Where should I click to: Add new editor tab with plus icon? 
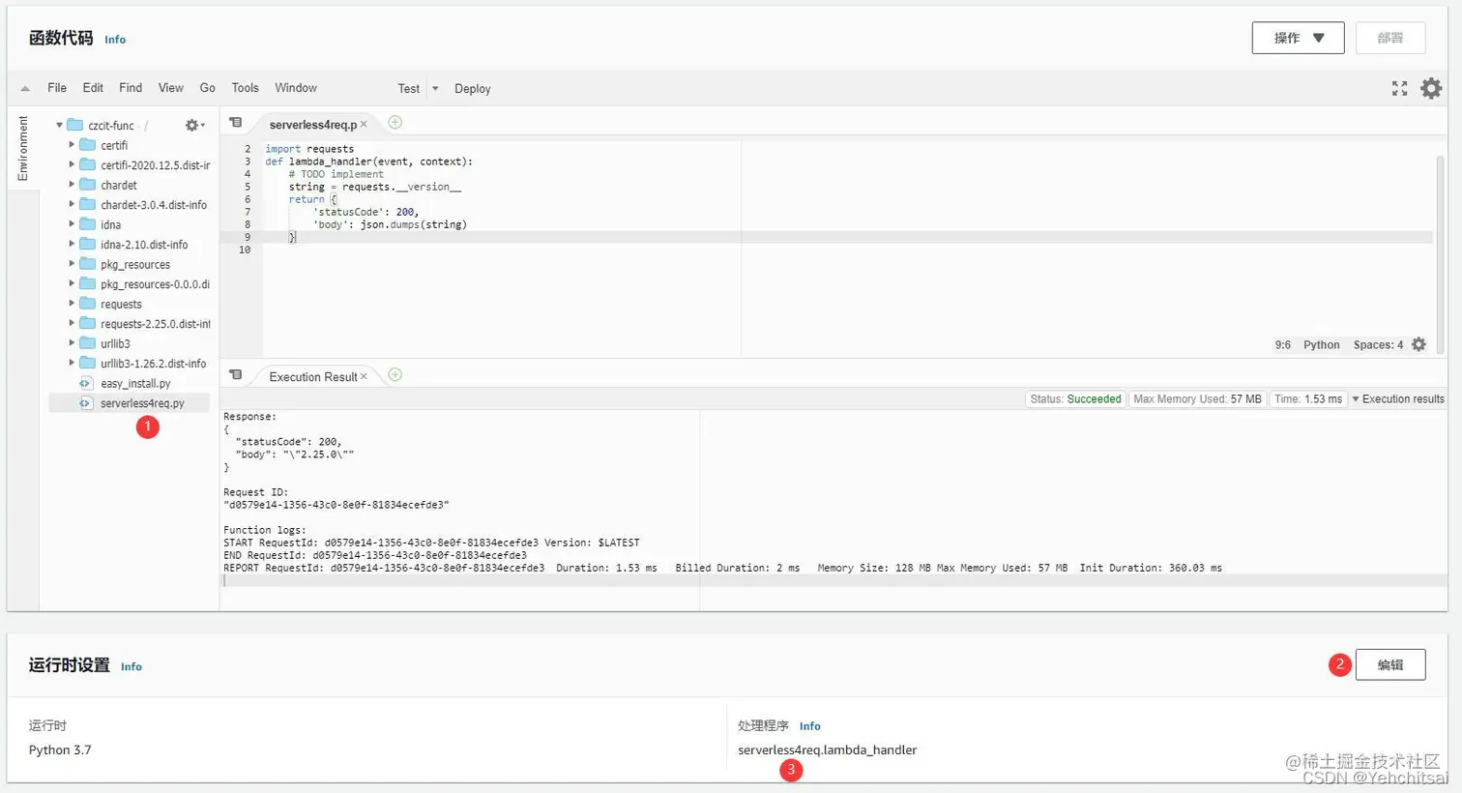395,122
